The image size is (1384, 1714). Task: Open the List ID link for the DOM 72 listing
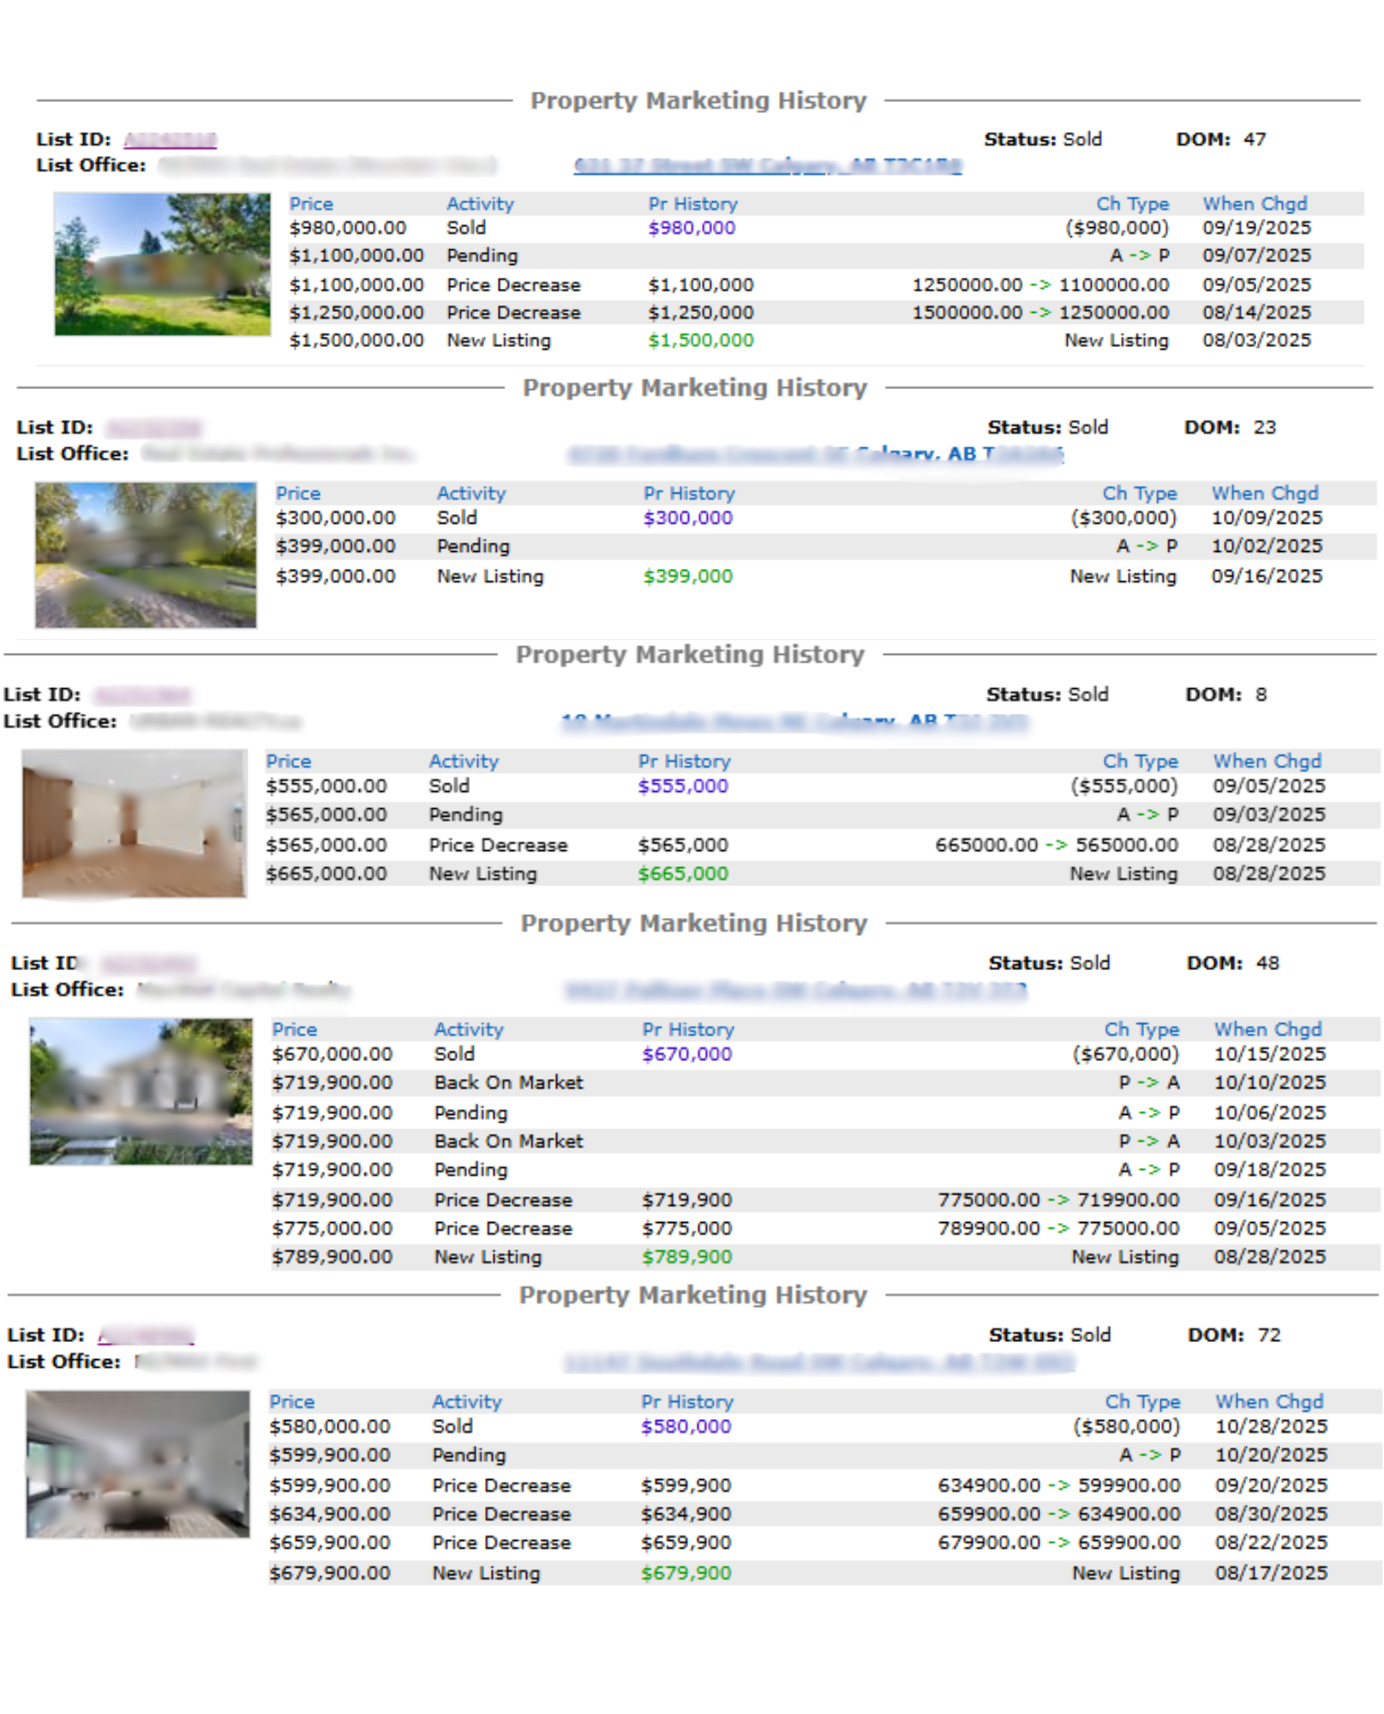click(146, 1336)
